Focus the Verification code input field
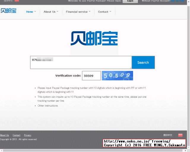The width and height of the screenshot is (190, 152). pyautogui.click(x=91, y=76)
